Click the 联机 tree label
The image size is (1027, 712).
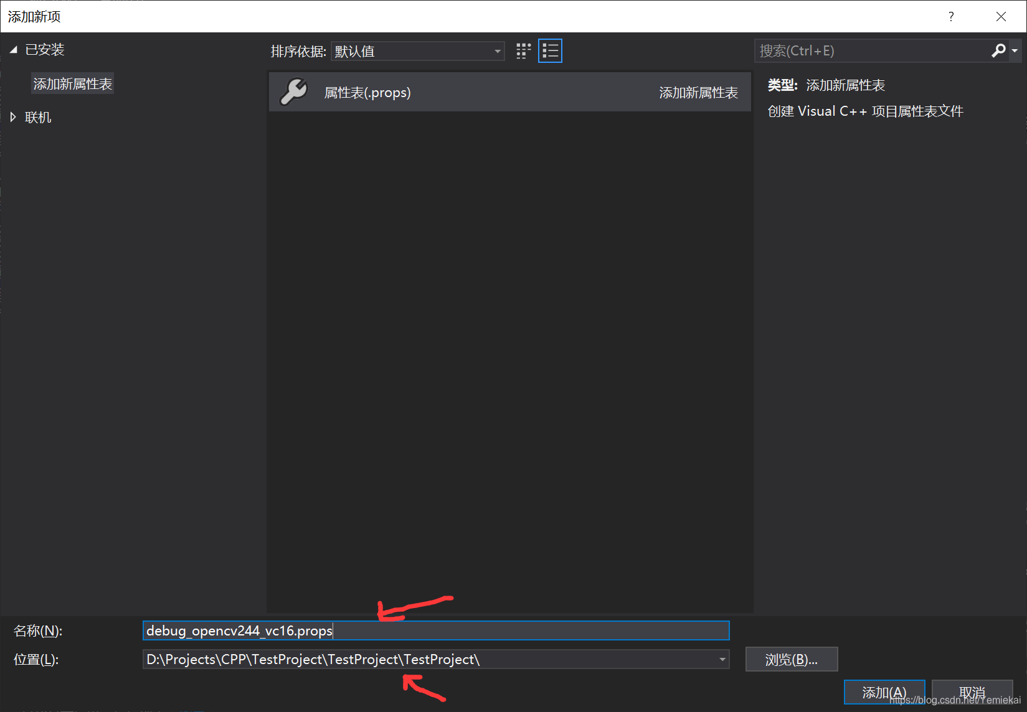pyautogui.click(x=38, y=117)
